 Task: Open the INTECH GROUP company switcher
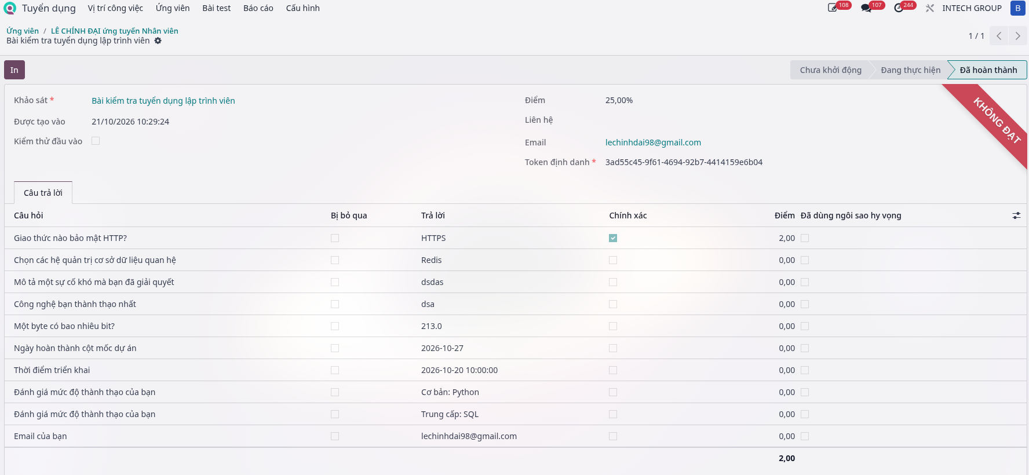point(972,8)
